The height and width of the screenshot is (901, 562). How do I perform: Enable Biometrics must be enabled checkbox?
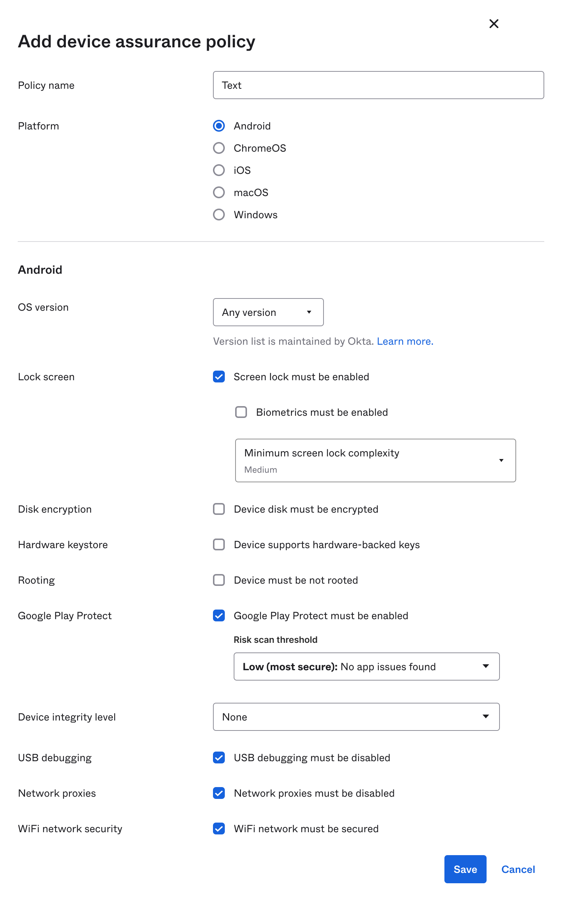pyautogui.click(x=241, y=412)
